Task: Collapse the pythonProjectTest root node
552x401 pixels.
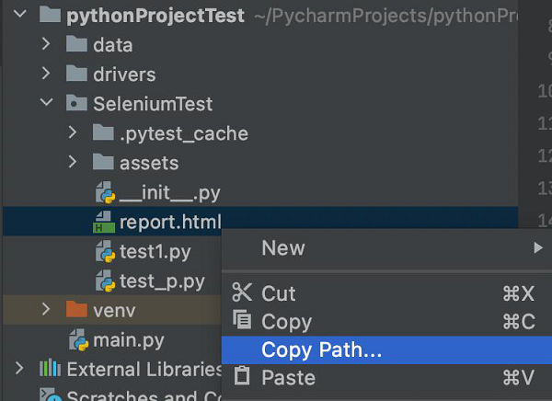Action: (x=20, y=16)
